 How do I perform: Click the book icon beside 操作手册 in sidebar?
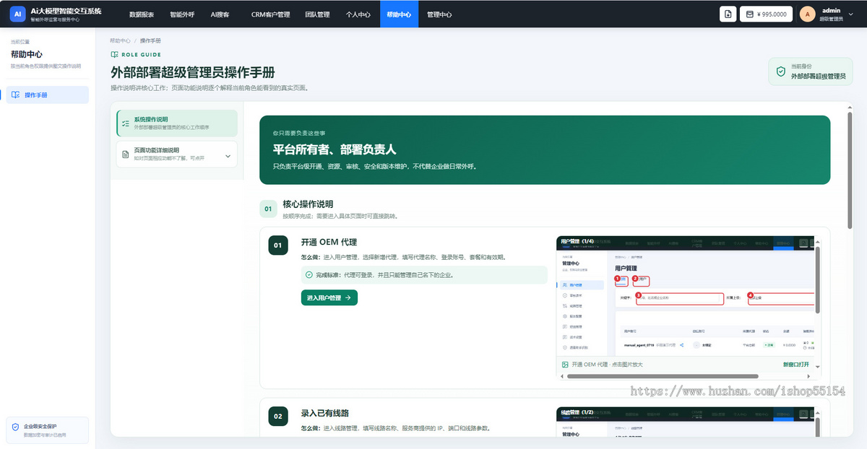click(x=16, y=95)
